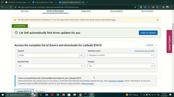Open the Chrome profile avatar
This screenshot has width=174, height=97.
pyautogui.click(x=167, y=7)
